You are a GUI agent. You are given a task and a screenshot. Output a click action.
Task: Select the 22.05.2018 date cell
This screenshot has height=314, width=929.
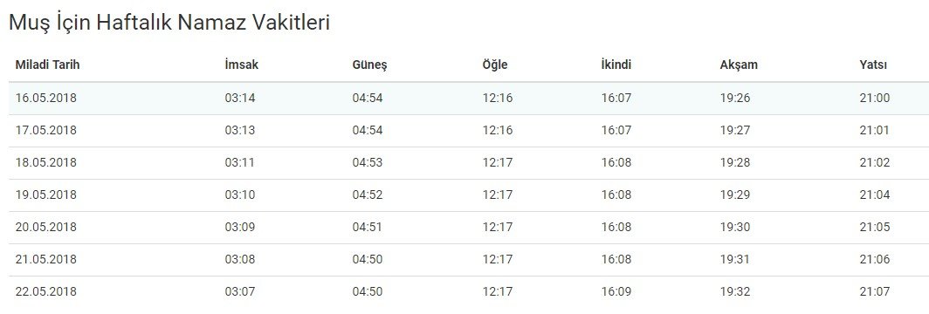46,291
